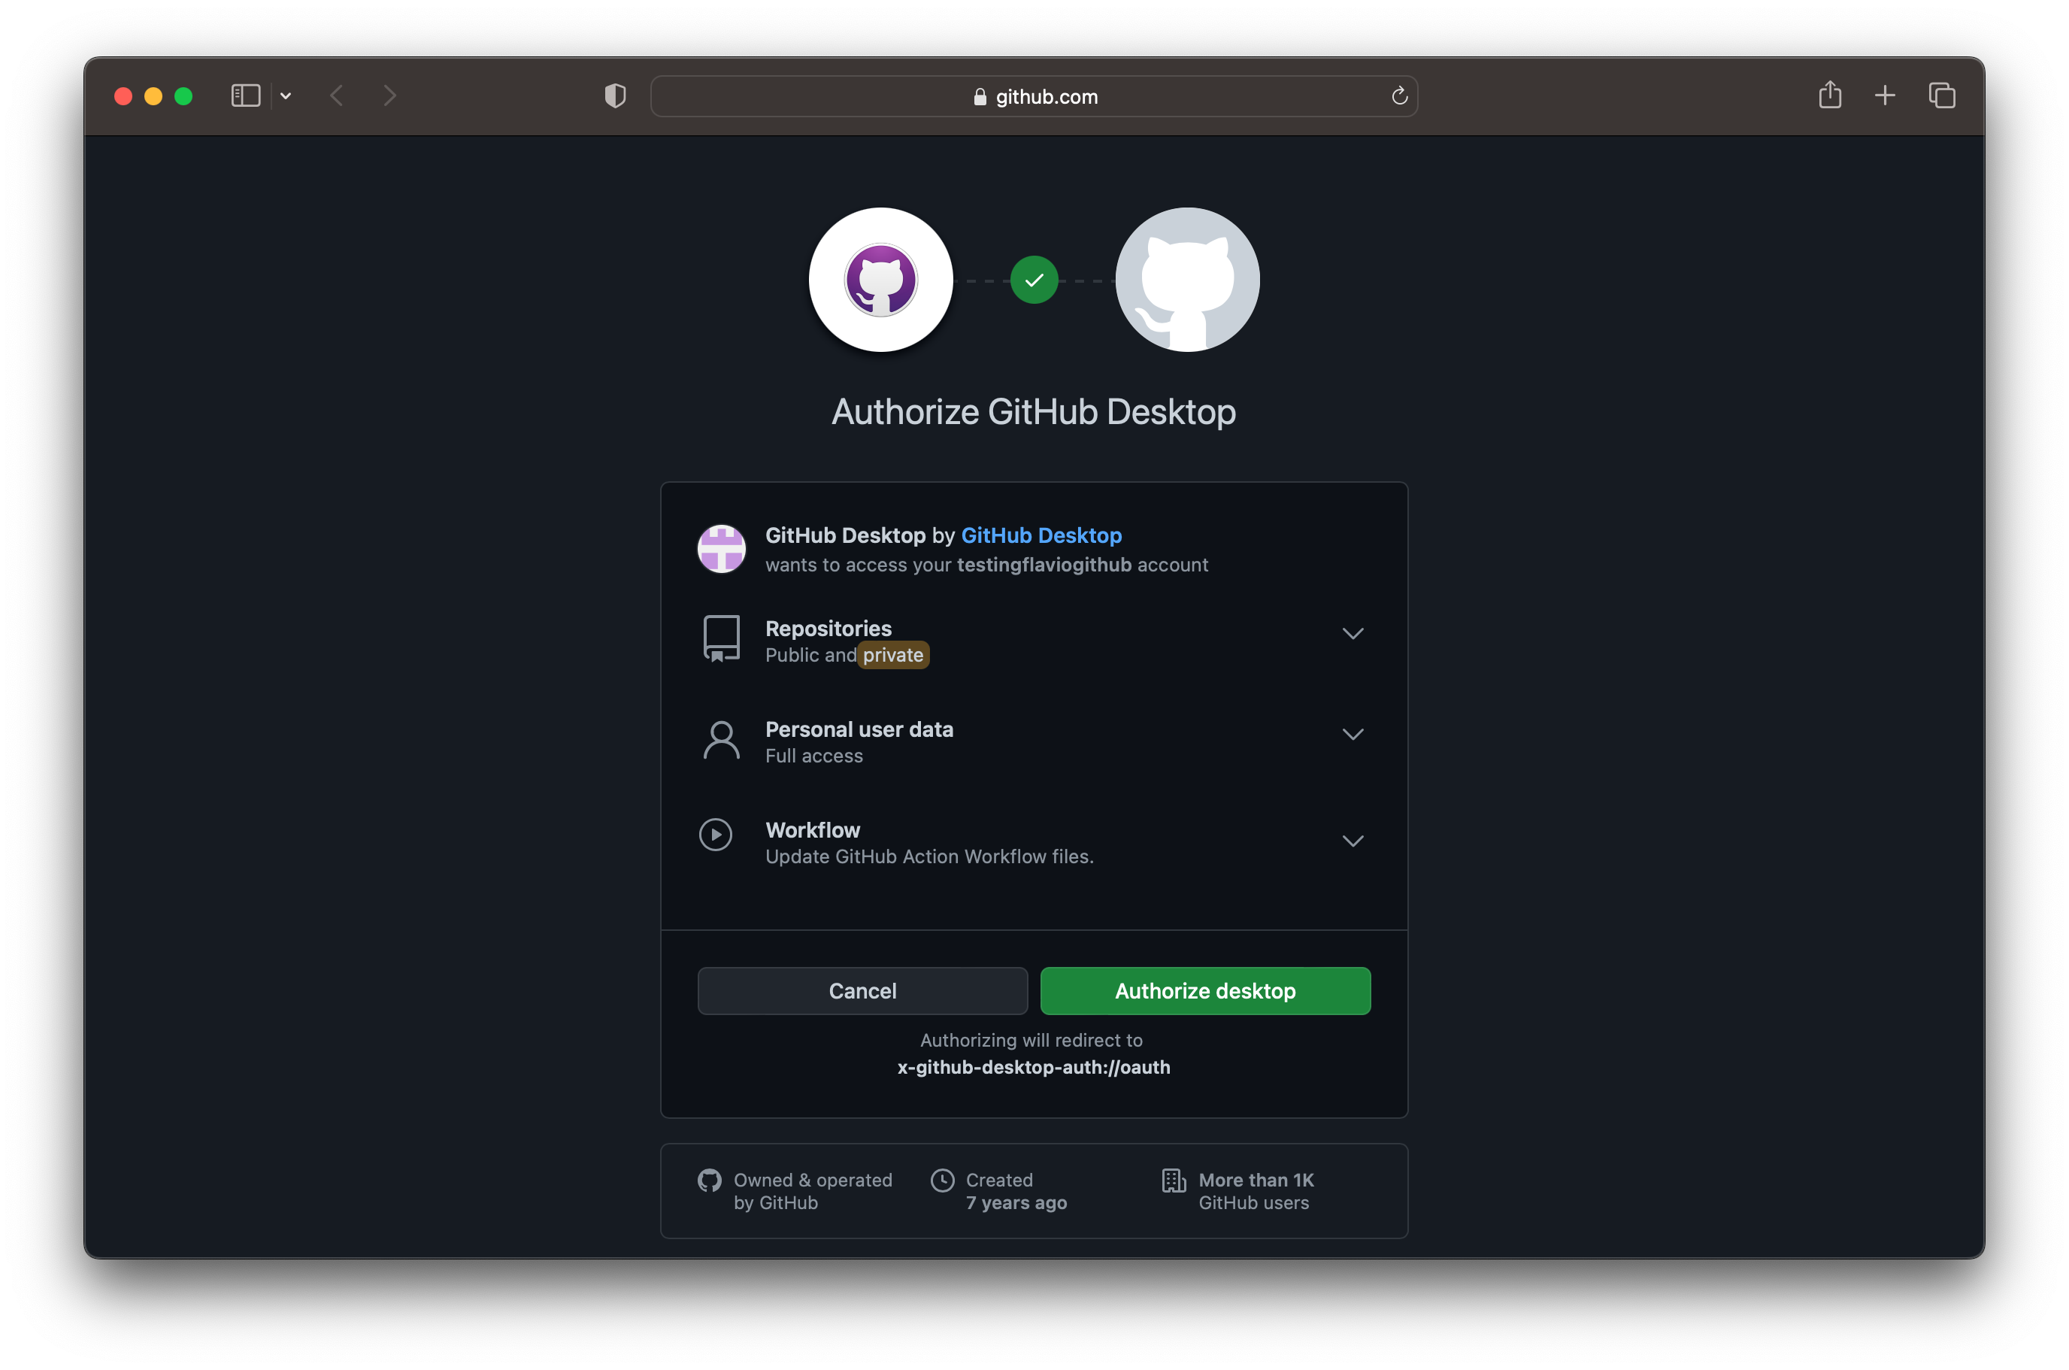This screenshot has height=1370, width=2069.
Task: Open the sidebar options dropdown arrow
Action: (286, 96)
